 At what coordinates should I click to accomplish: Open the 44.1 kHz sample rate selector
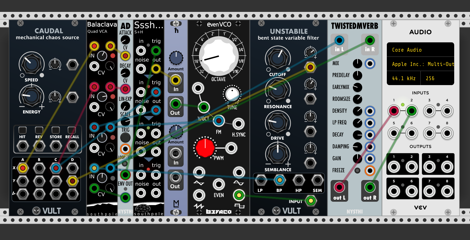403,78
